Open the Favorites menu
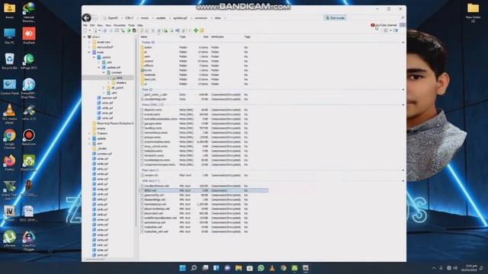Viewport: 488px width, 274px height. (x=120, y=25)
